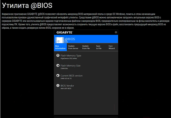Click the GIGABYTE logo
This screenshot has height=118, width=171.
pos(64,33)
